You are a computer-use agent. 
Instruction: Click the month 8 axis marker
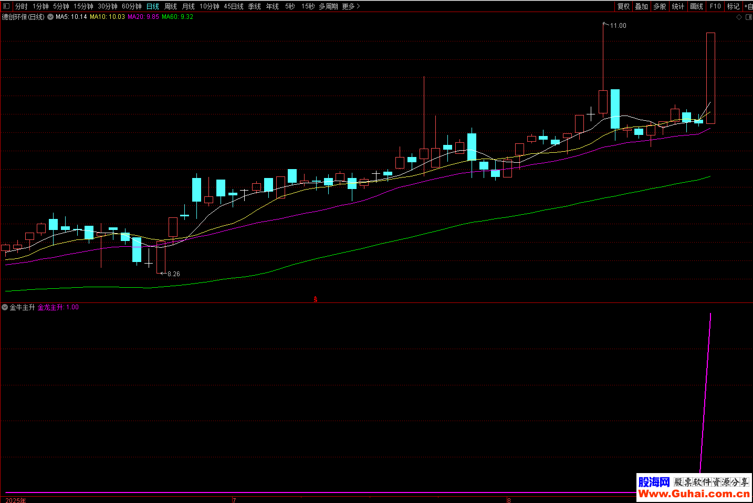click(509, 500)
